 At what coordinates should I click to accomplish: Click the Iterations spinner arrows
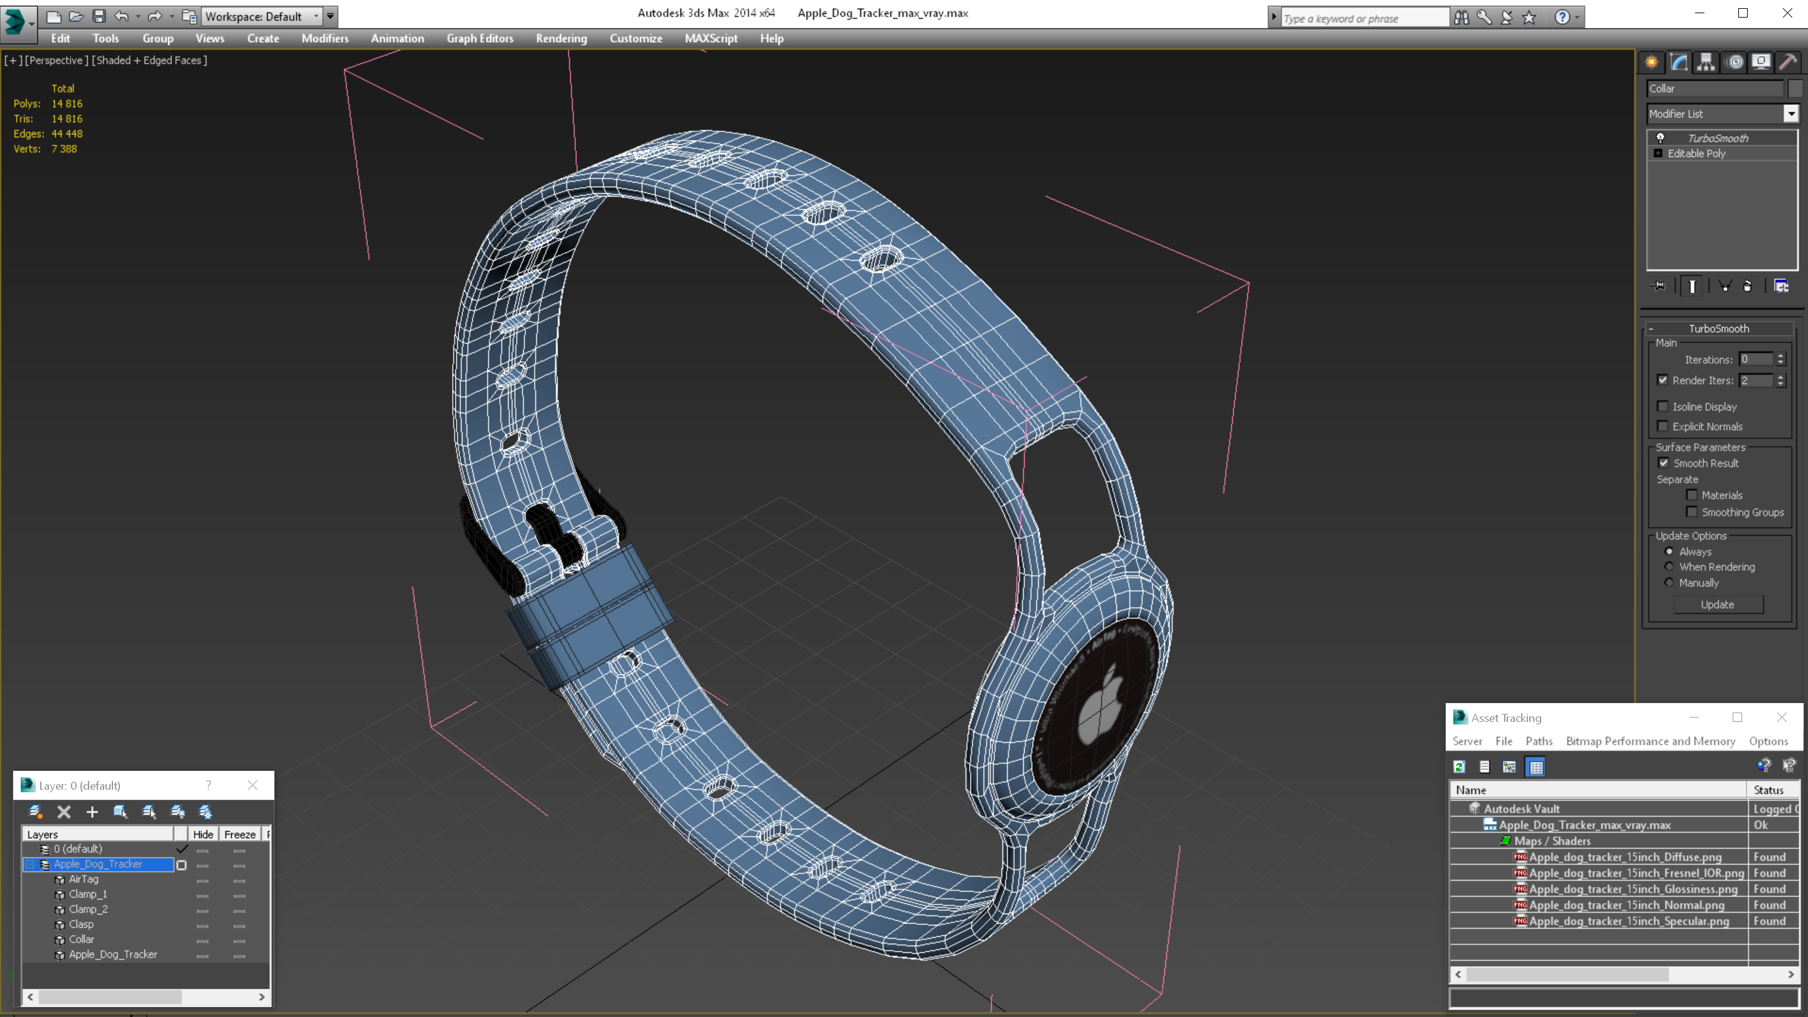pyautogui.click(x=1780, y=359)
